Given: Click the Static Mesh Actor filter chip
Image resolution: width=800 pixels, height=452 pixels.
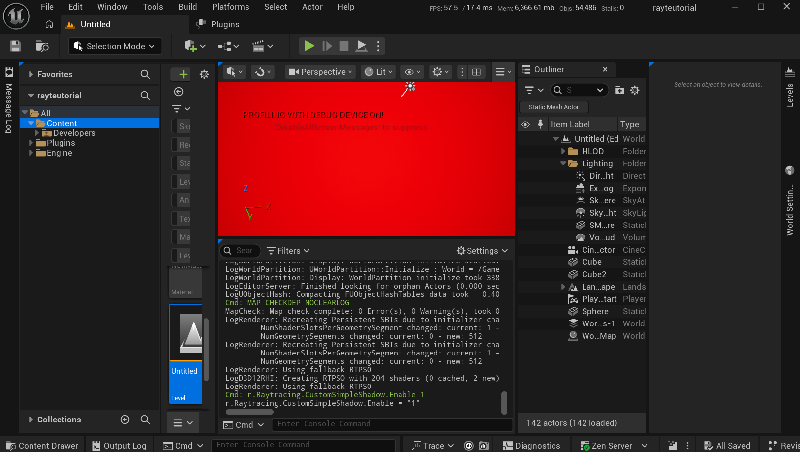Looking at the screenshot, I should (554, 107).
